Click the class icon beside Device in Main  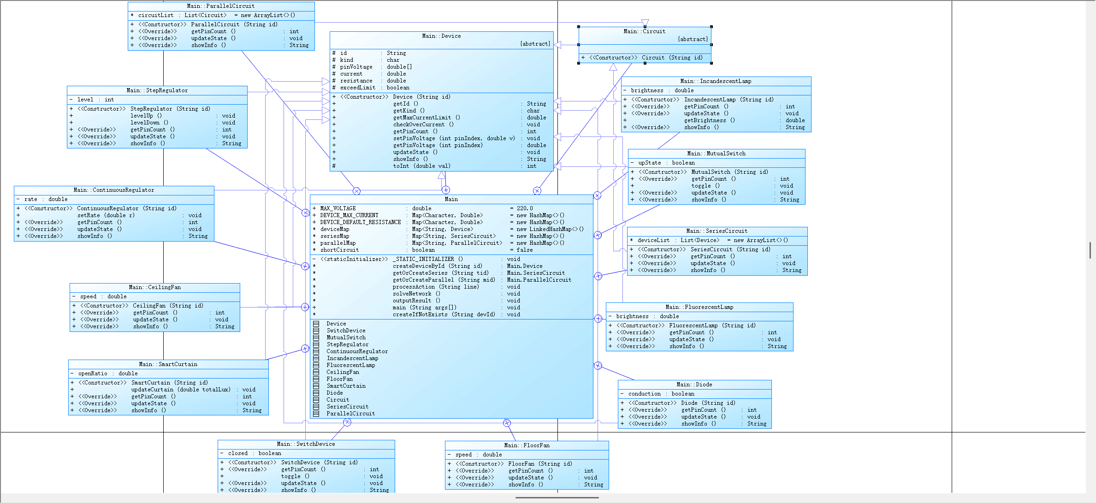pyautogui.click(x=316, y=324)
